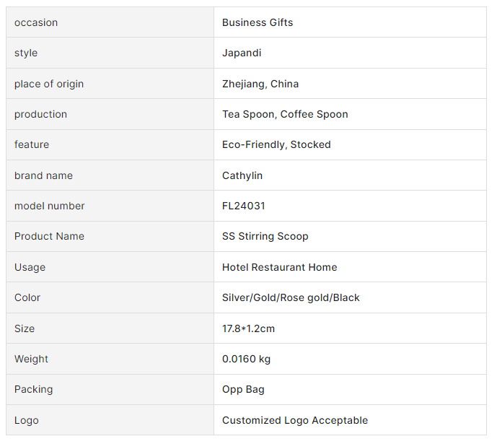Click the 'Silver/Gold/Rose gold/Black' color value
The height and width of the screenshot is (444, 497).
pyautogui.click(x=291, y=297)
